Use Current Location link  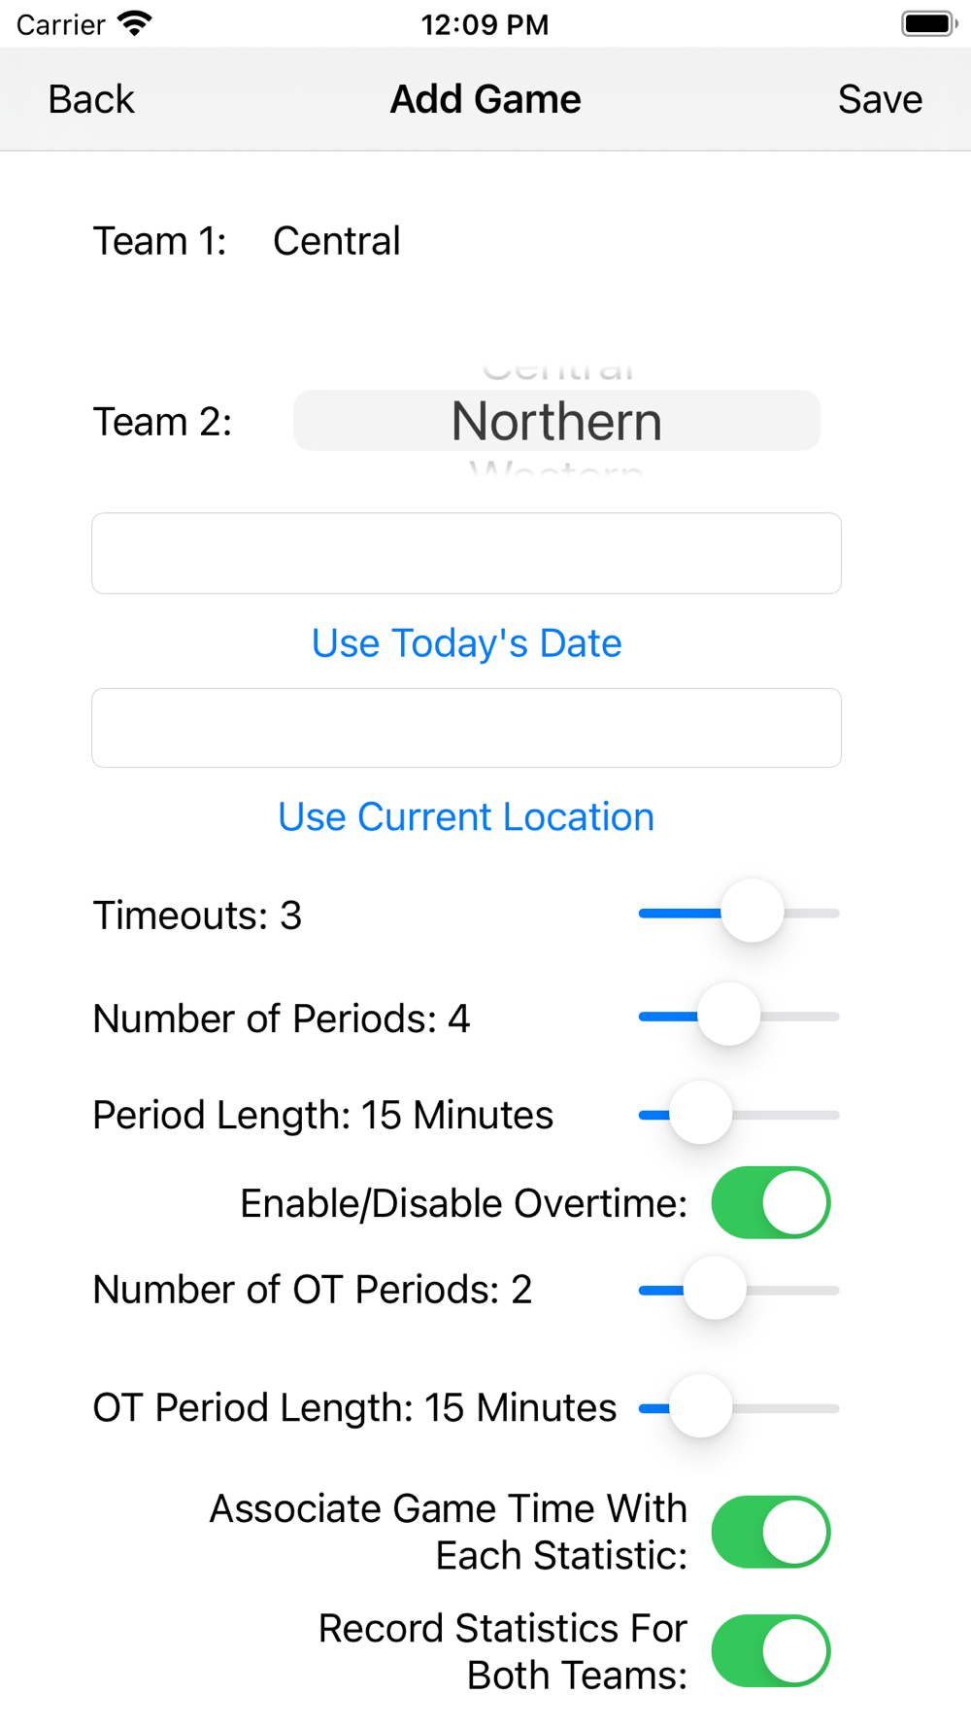[x=466, y=817]
